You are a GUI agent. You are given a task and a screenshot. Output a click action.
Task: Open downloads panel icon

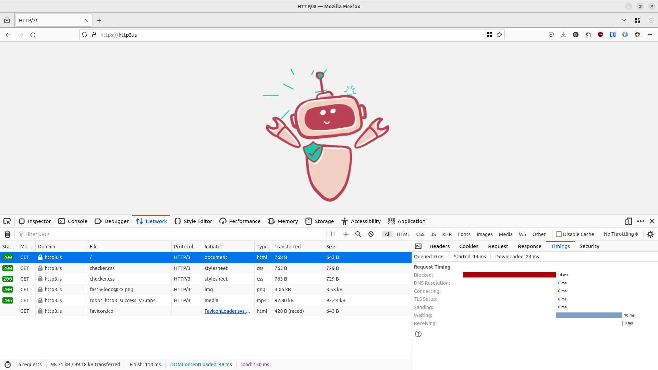563,35
